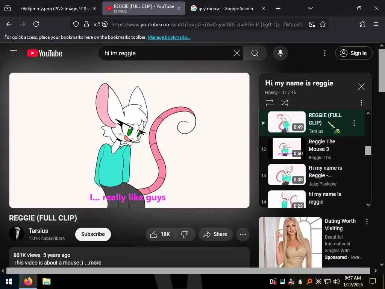The width and height of the screenshot is (385, 289).
Task: Open YouTube settings three-dot menu
Action: click(324, 53)
